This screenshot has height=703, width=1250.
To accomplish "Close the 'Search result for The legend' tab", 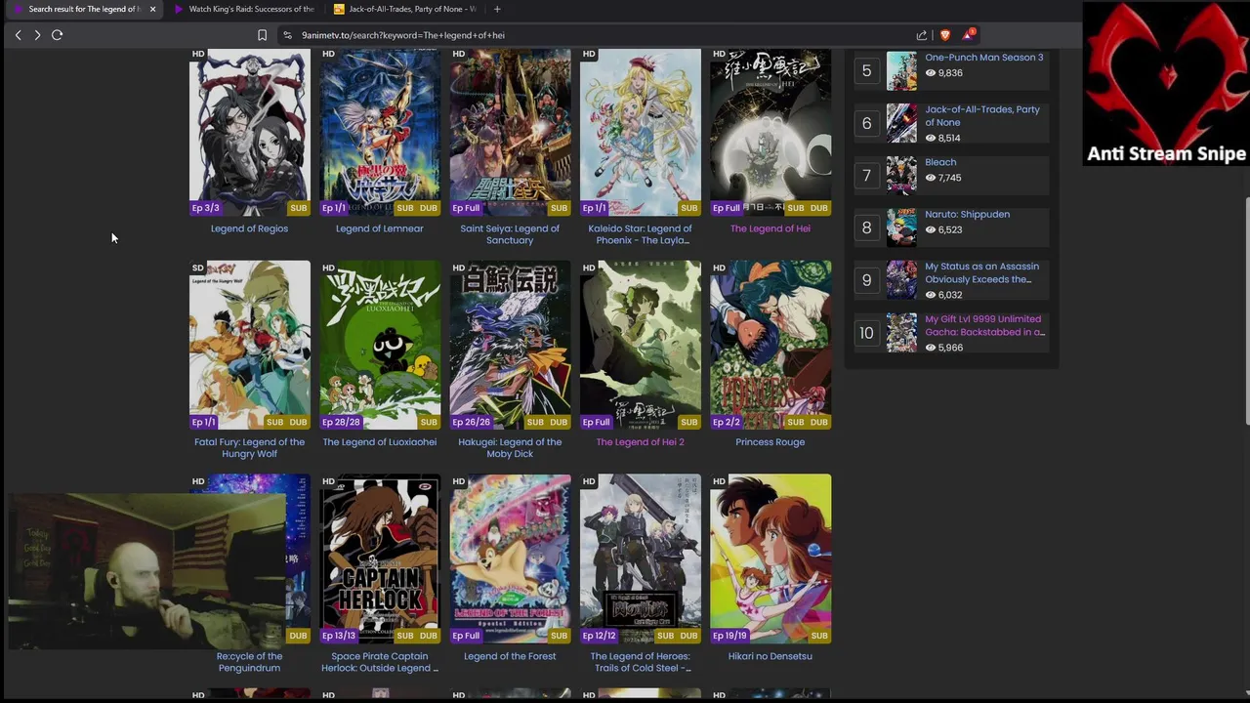I will pos(152,9).
